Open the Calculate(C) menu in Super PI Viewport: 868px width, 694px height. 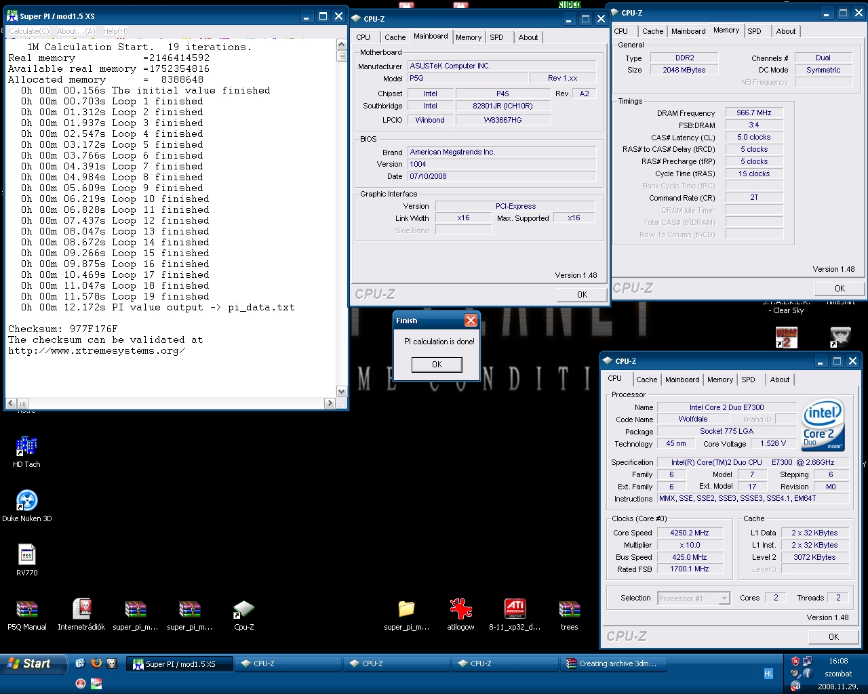pos(28,31)
